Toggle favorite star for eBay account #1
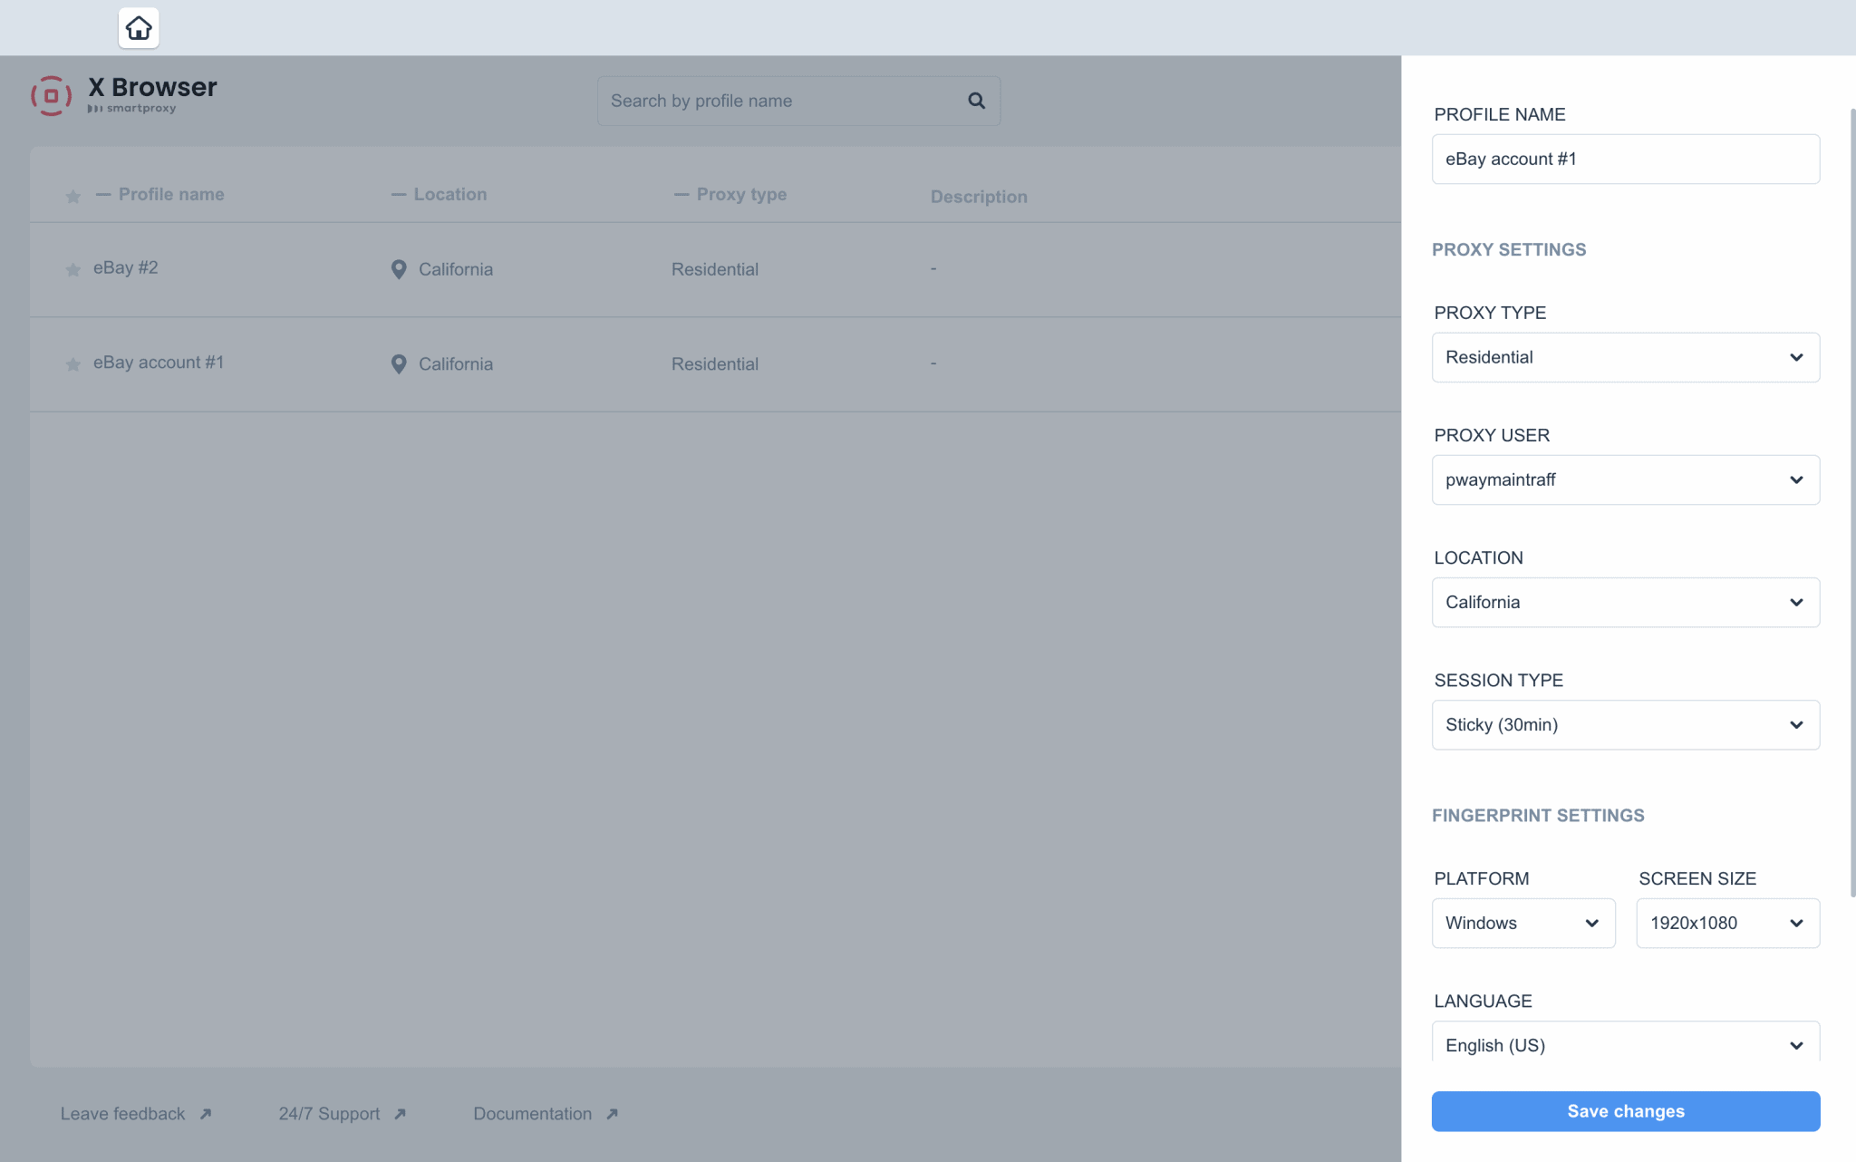Image resolution: width=1856 pixels, height=1162 pixels. coord(73,364)
